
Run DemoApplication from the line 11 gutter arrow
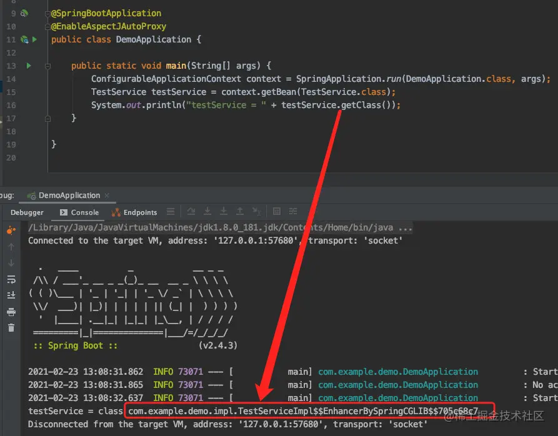pyautogui.click(x=34, y=39)
